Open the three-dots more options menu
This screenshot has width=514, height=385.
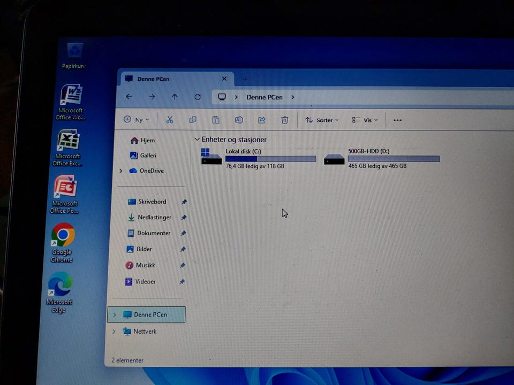pyautogui.click(x=397, y=120)
